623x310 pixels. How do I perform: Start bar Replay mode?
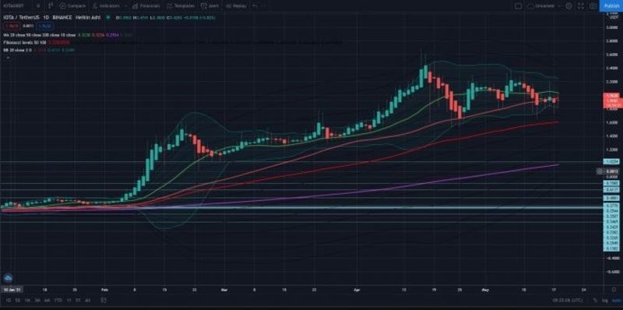pos(236,6)
